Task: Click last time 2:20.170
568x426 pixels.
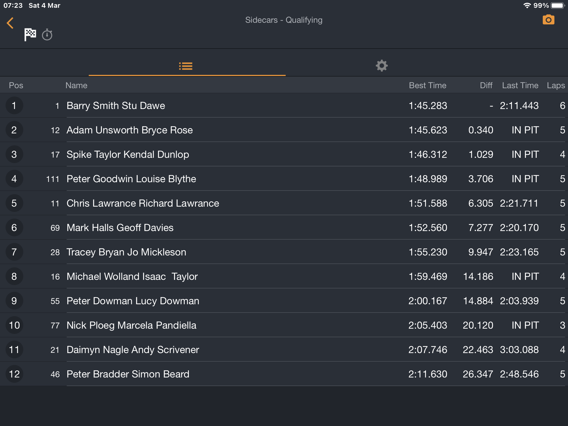Action: pos(519,228)
